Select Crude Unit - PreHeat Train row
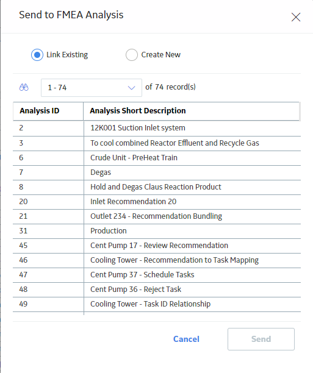The image size is (313, 373). (x=157, y=158)
